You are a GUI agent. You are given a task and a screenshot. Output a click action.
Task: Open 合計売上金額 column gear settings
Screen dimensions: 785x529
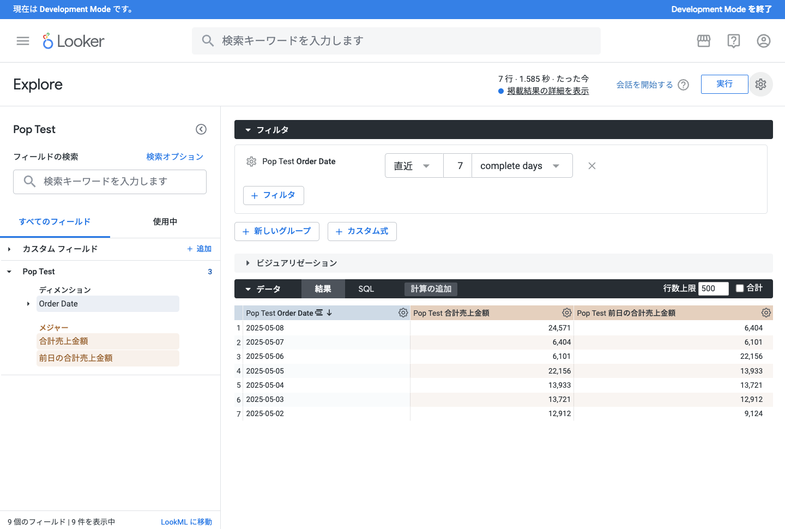click(567, 313)
